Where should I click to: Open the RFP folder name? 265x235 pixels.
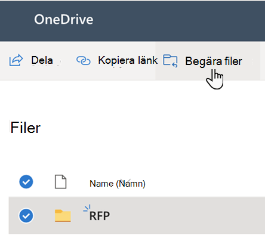pyautogui.click(x=100, y=216)
